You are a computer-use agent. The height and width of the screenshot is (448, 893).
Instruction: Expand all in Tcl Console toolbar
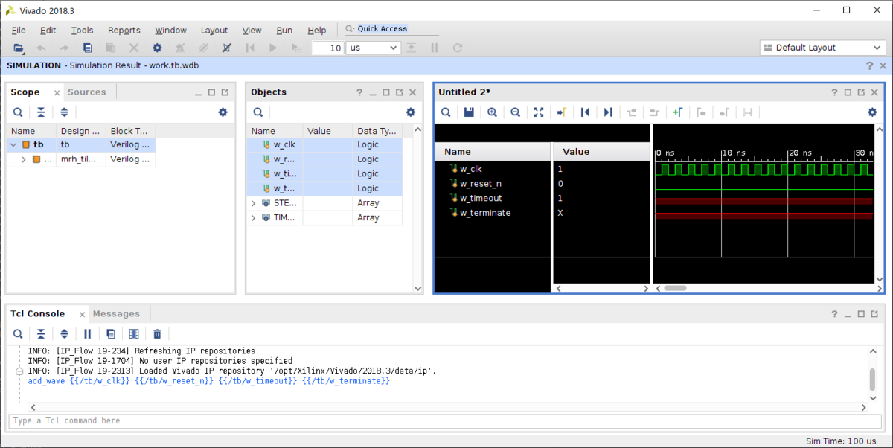coord(64,334)
